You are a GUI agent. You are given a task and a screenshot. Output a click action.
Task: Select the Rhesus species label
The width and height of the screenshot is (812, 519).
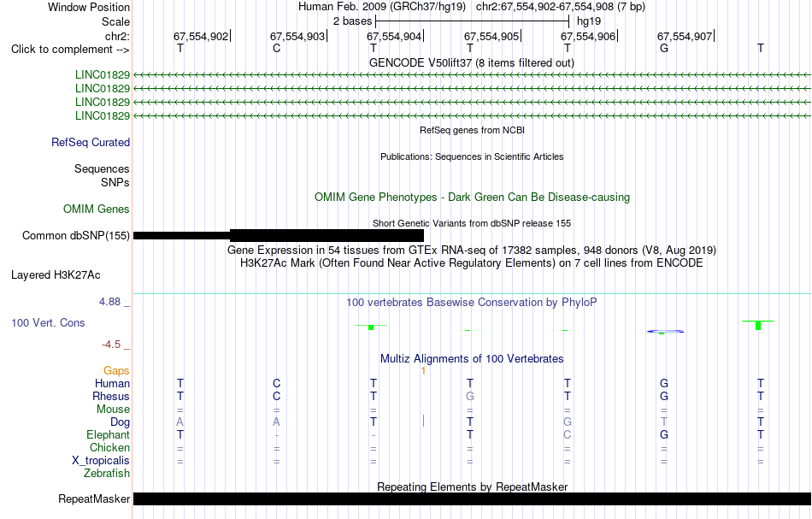click(111, 396)
